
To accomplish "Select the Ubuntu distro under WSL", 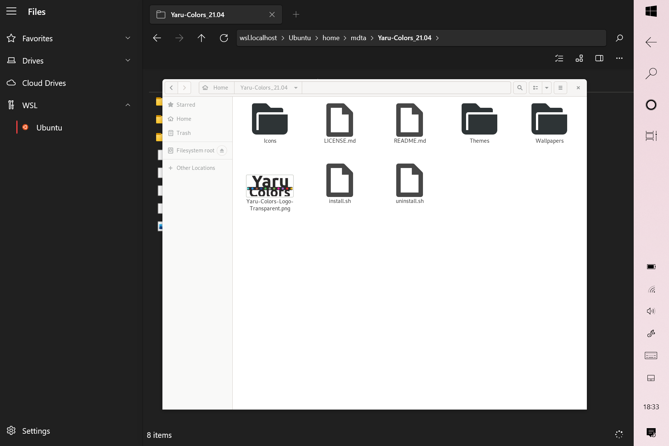I will [49, 127].
